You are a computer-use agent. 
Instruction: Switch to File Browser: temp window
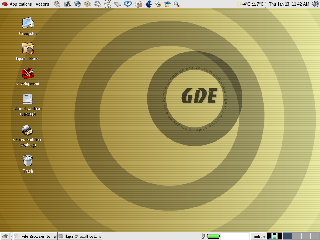[x=36, y=236]
